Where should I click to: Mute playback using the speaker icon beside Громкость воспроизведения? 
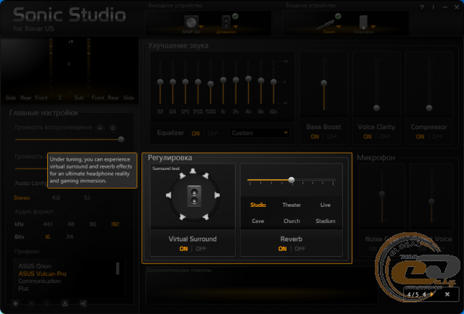tap(101, 128)
